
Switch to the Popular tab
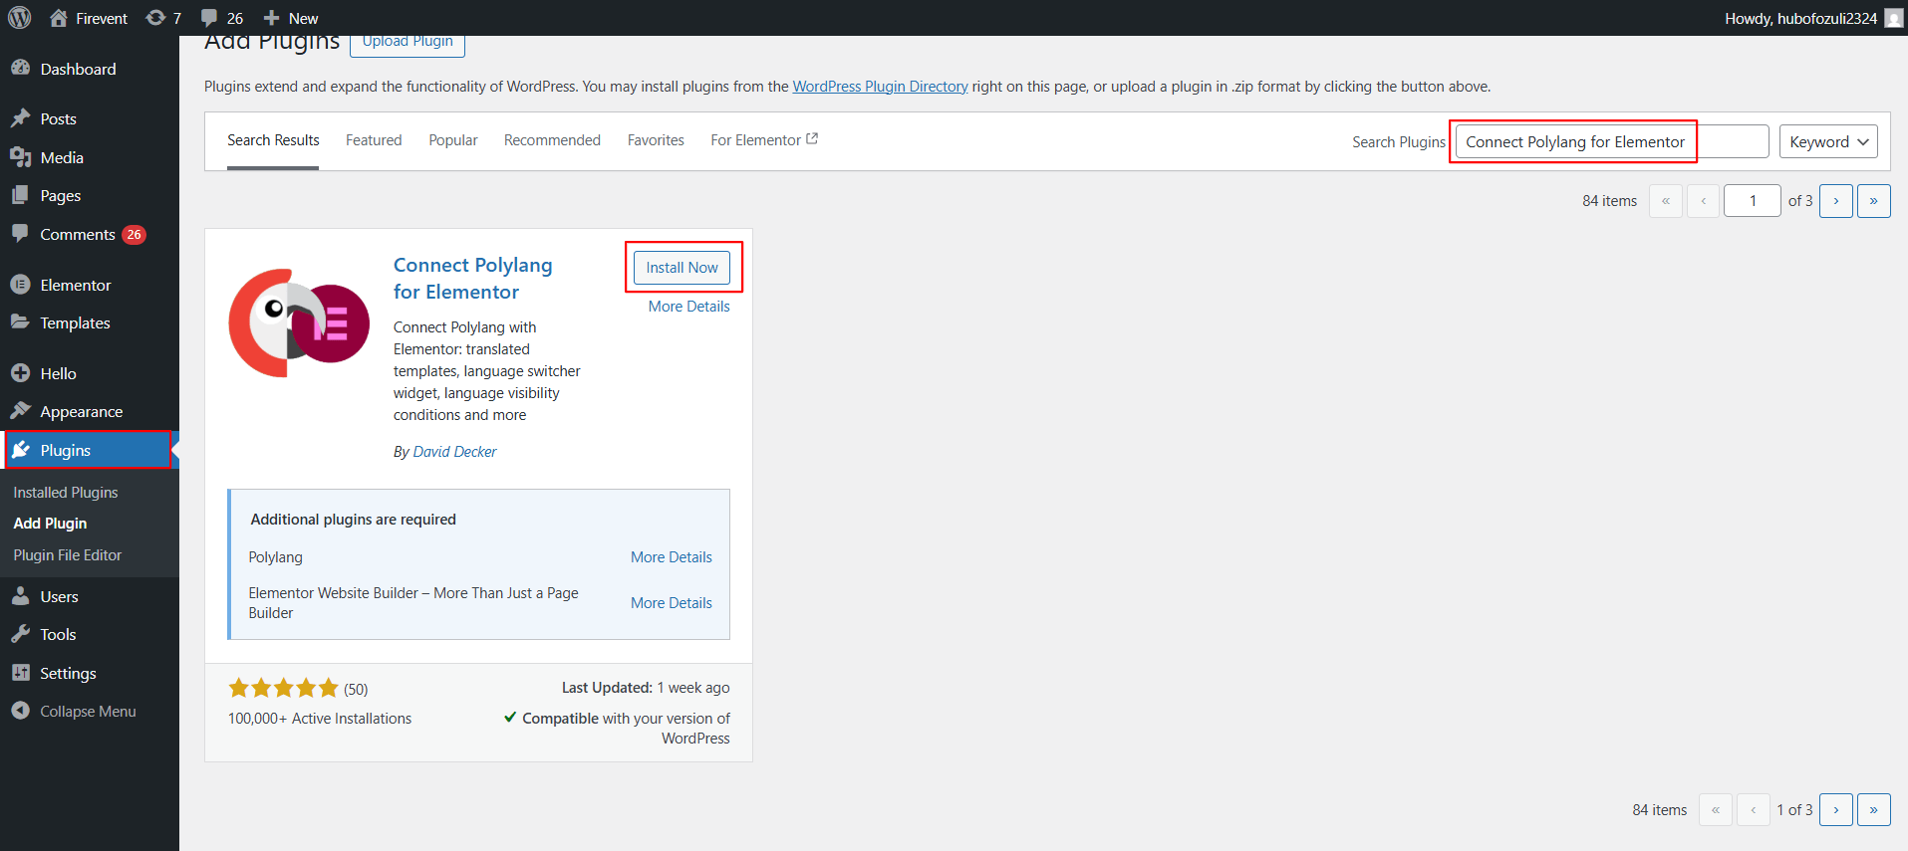[x=453, y=140]
